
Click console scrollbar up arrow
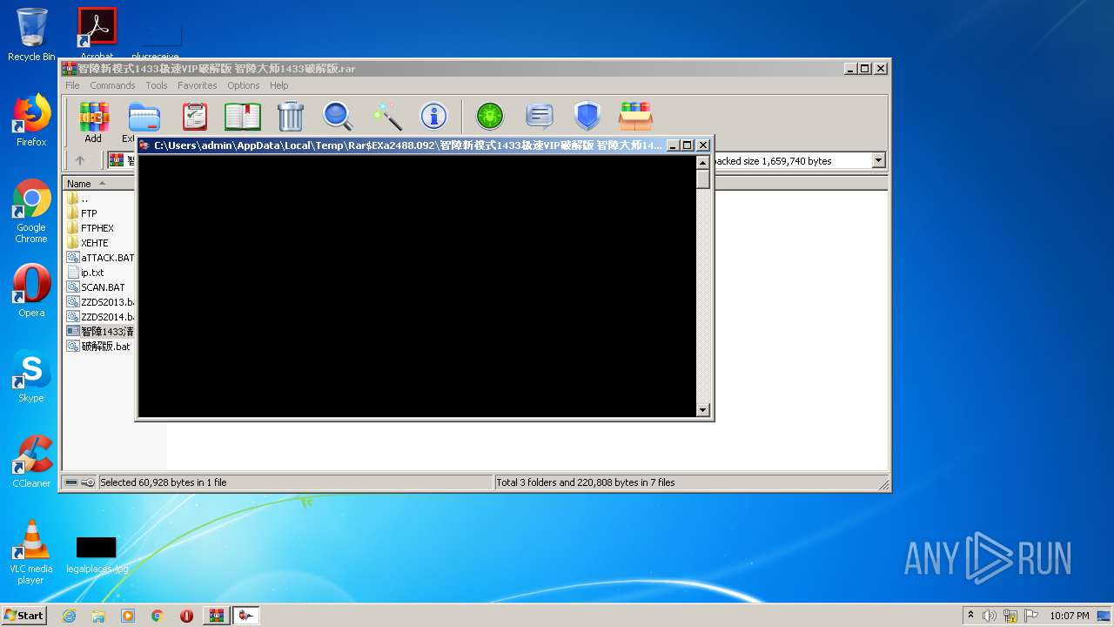pos(703,163)
